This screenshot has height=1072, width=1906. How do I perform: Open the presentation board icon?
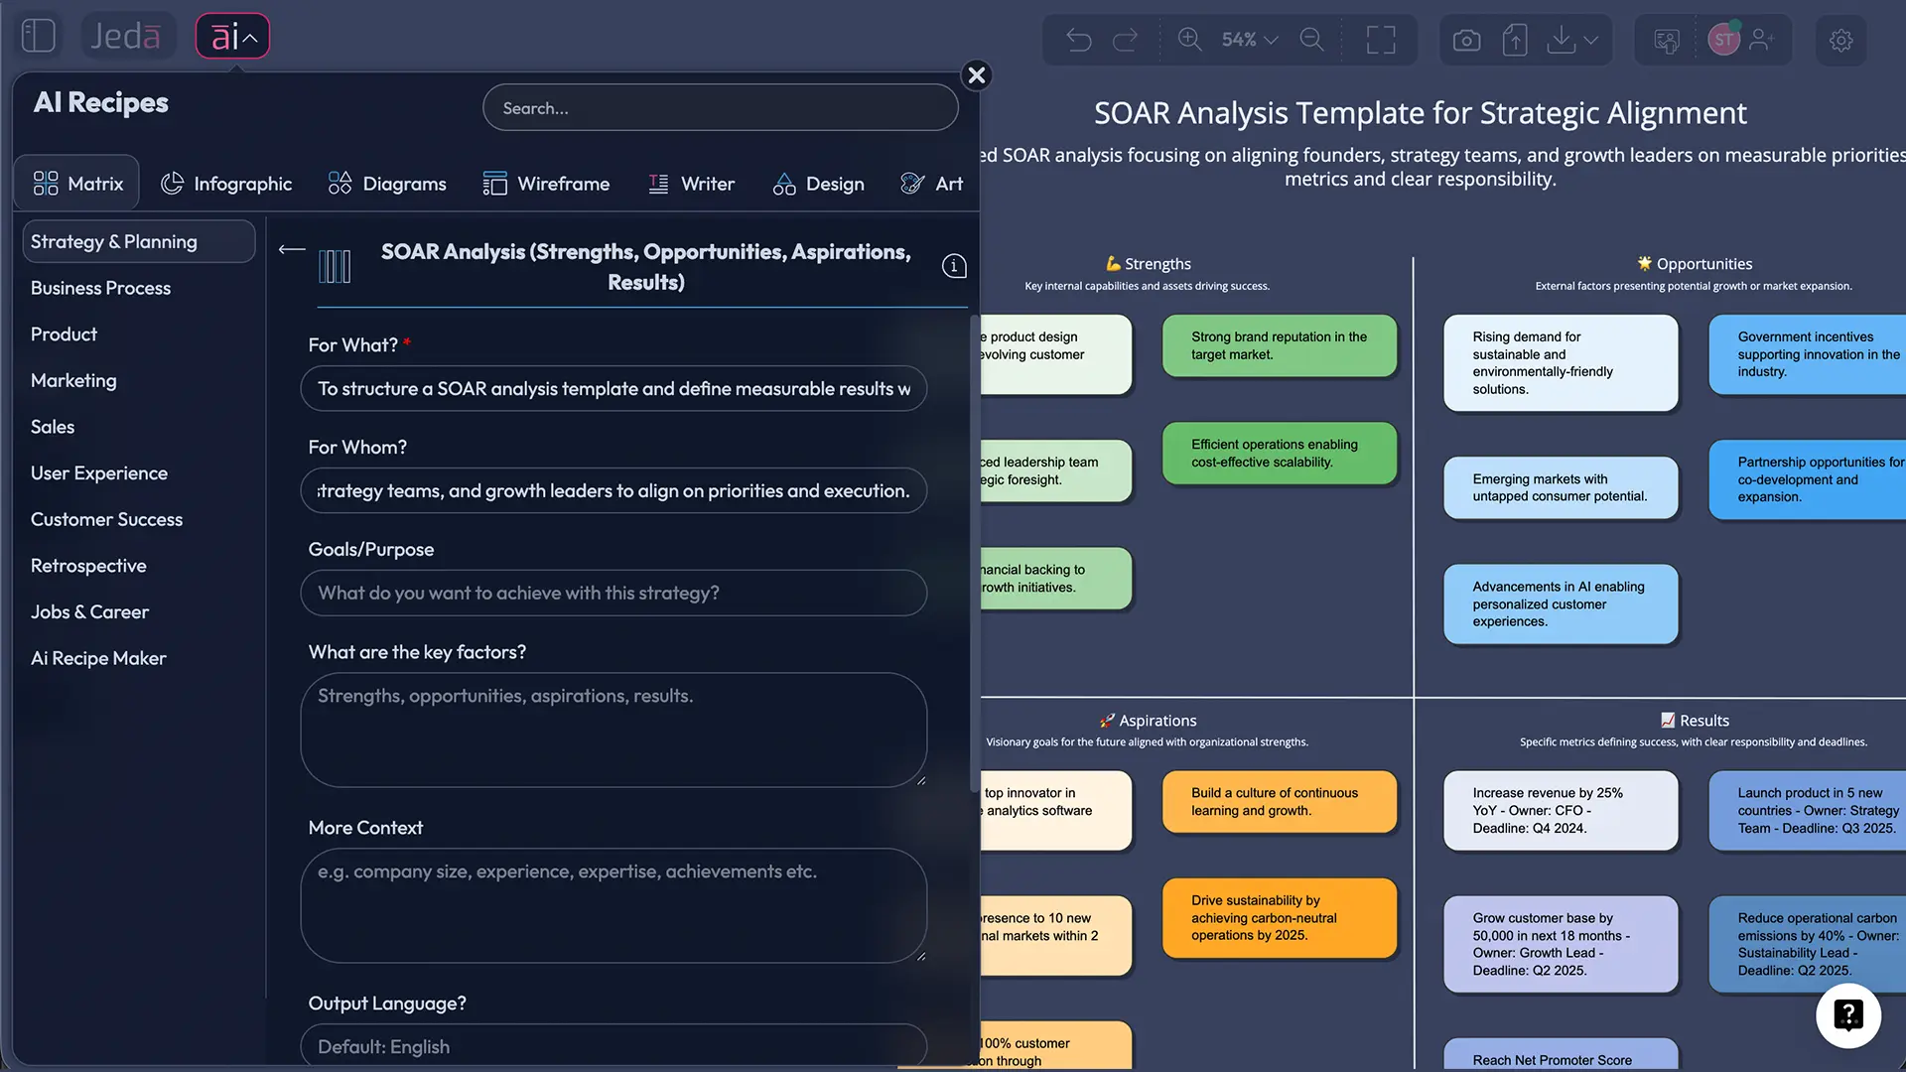pos(1667,40)
